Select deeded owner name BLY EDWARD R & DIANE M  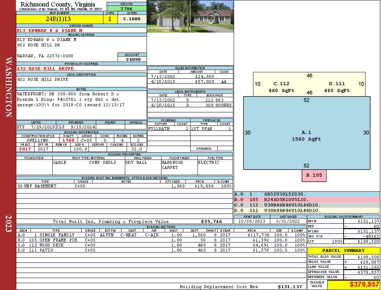point(50,30)
